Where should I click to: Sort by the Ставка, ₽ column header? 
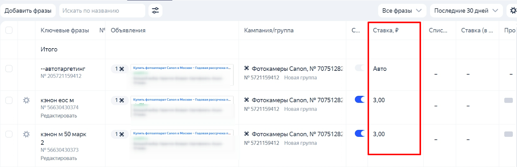(385, 30)
